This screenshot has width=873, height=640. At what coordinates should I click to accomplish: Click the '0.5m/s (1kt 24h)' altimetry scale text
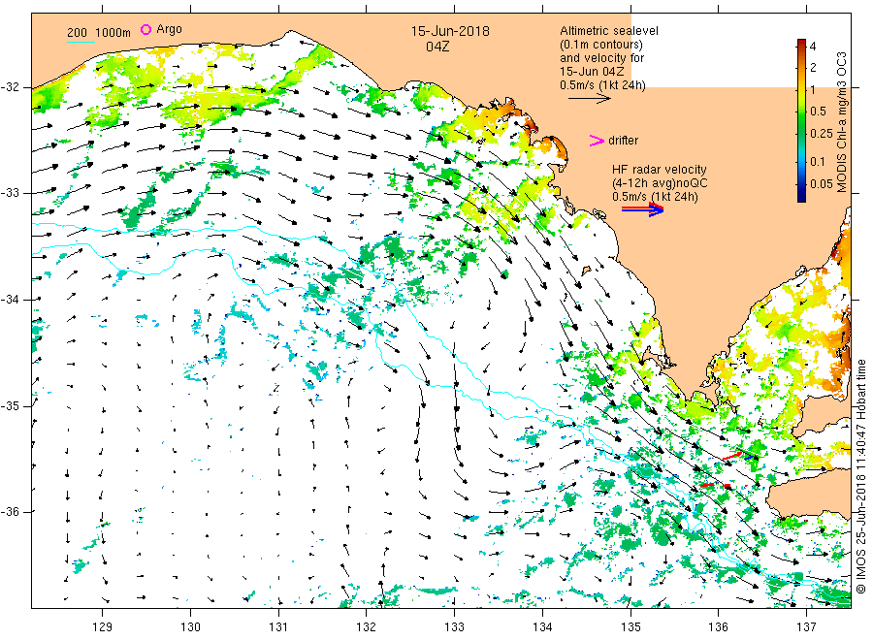602,85
